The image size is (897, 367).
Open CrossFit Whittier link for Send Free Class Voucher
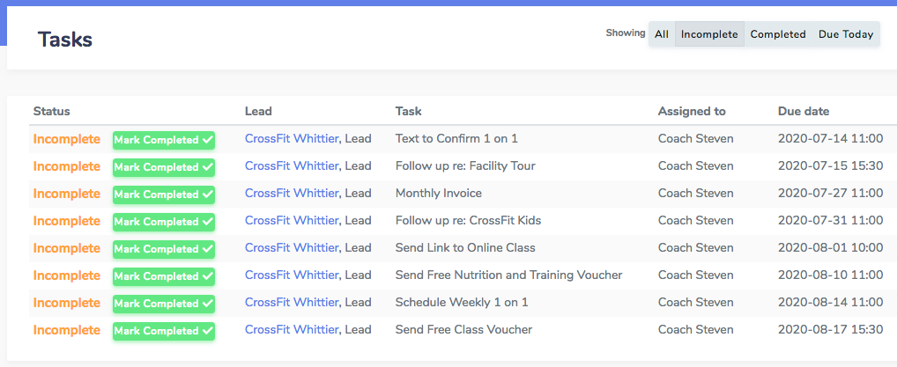(x=292, y=329)
